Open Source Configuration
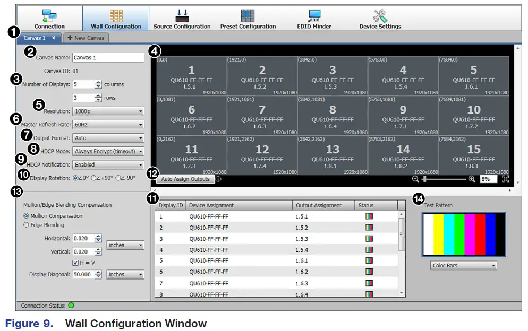Viewport: 528px width, 331px height. [182, 17]
